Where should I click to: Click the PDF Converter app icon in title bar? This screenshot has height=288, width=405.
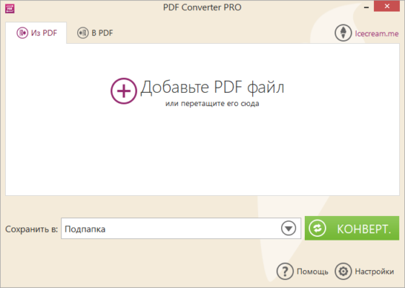[x=10, y=8]
